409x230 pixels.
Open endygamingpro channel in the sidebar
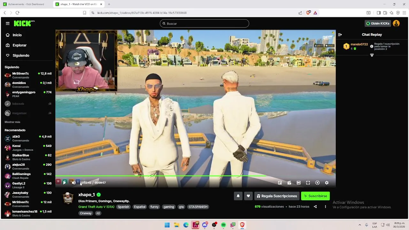tap(28, 94)
